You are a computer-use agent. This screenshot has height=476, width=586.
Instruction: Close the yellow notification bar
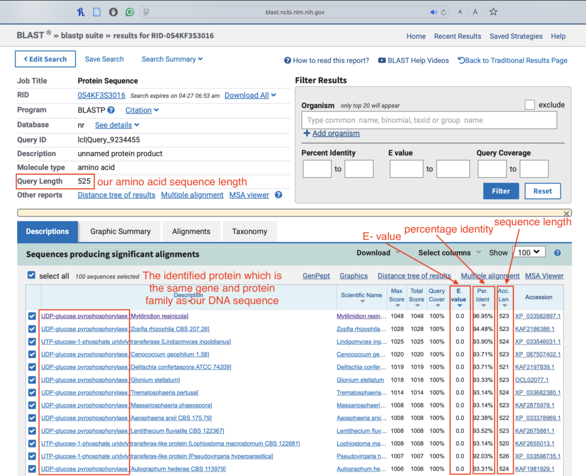tap(567, 214)
